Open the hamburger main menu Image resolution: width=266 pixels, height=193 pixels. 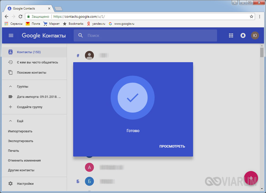click(x=11, y=36)
